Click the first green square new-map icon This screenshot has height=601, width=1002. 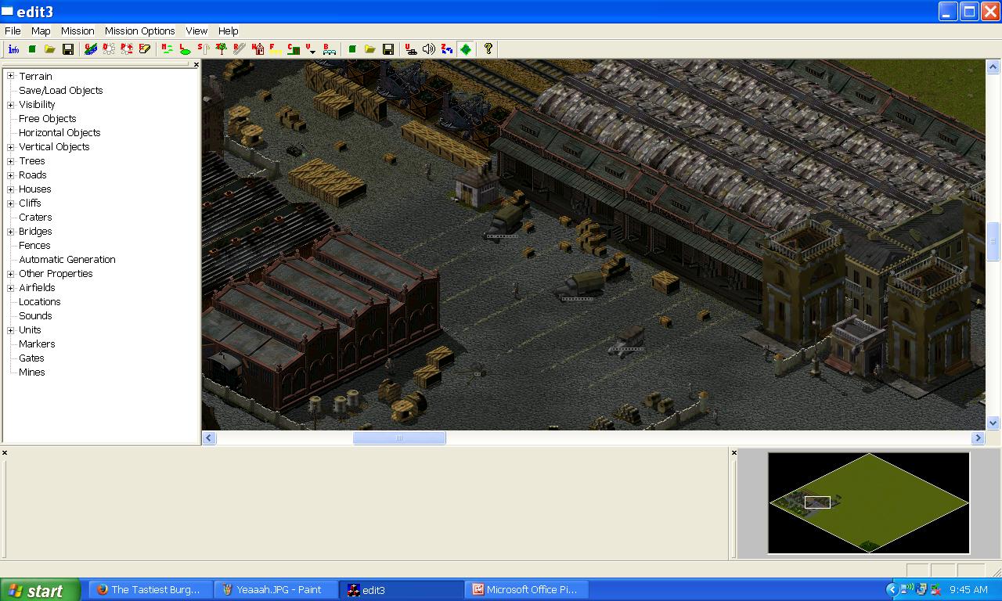[x=32, y=49]
